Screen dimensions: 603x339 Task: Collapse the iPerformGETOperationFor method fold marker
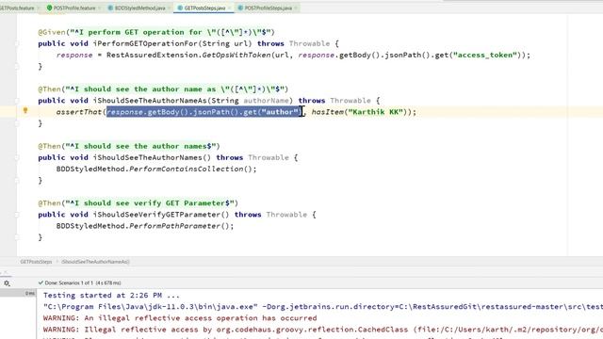coord(17,43)
